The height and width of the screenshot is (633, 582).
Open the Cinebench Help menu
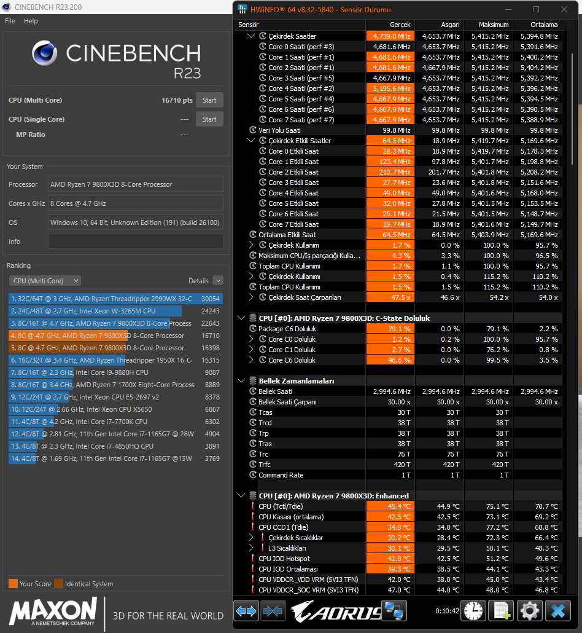coord(31,21)
